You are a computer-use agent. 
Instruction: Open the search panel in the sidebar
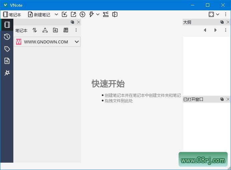coord(7,61)
